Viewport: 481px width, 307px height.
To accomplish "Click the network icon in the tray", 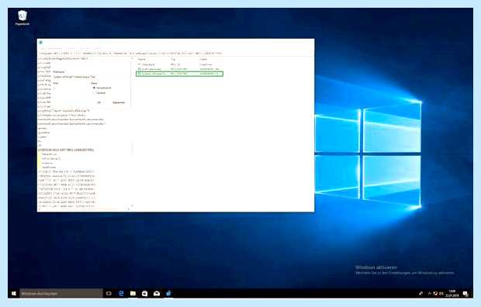I will [x=435, y=294].
